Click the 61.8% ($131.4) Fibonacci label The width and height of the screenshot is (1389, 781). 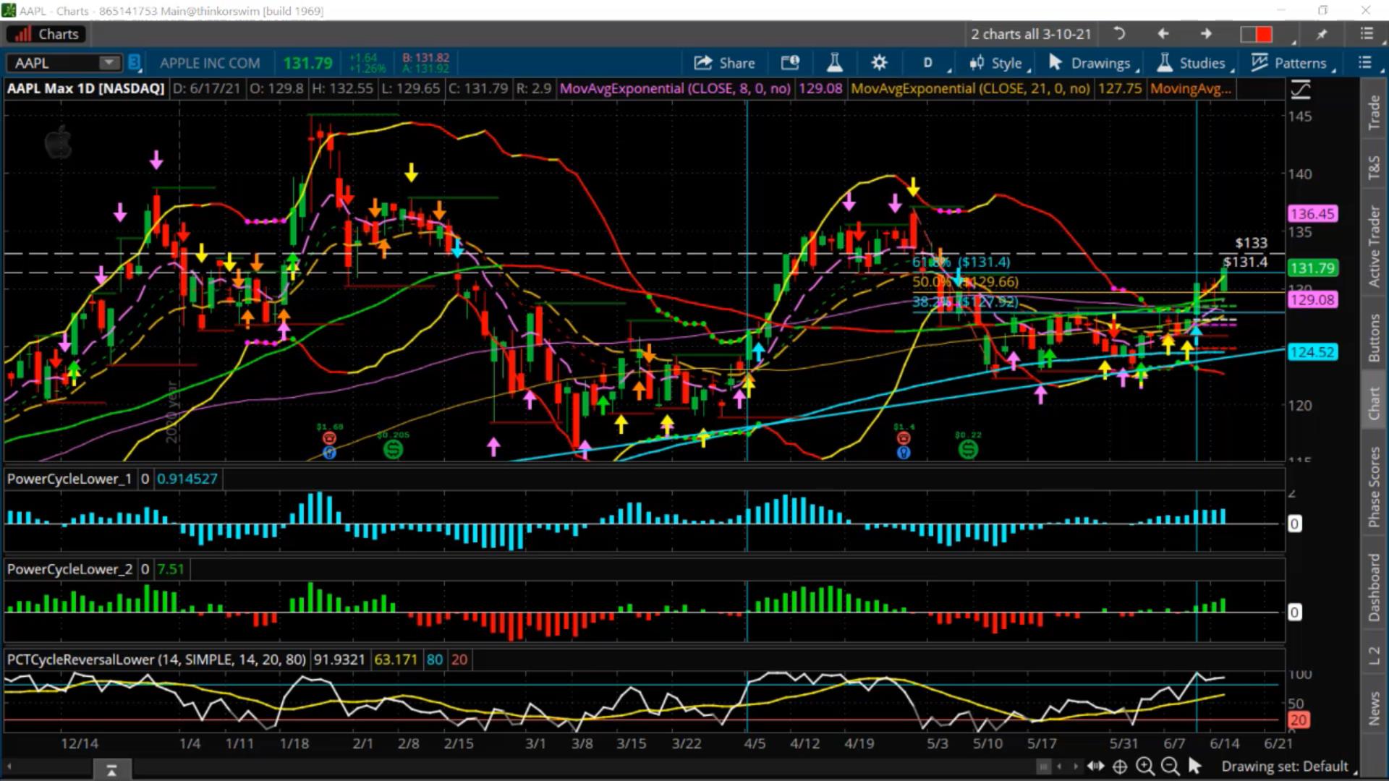coord(961,262)
